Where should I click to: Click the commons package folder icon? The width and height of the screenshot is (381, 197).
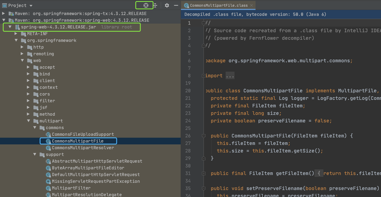click(x=42, y=127)
